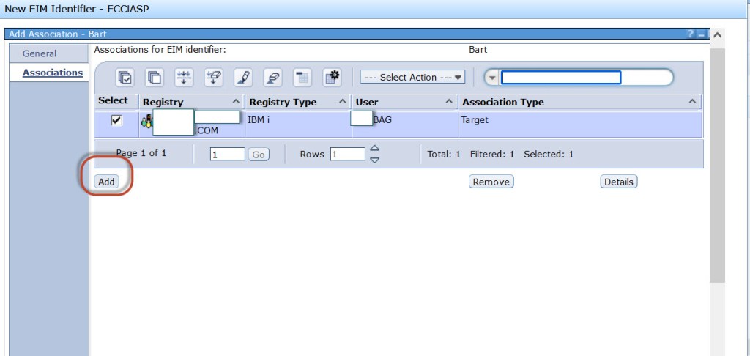Click the Edit sort pencil icon

click(x=243, y=77)
